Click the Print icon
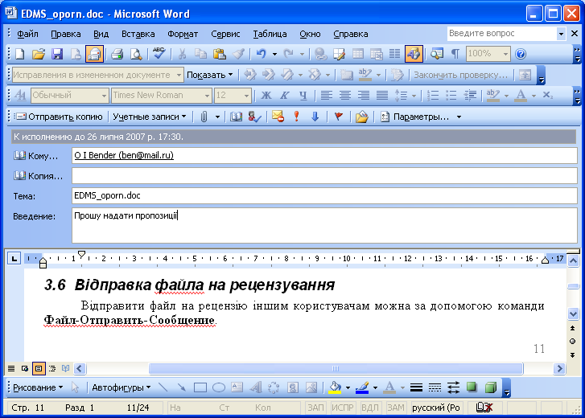 point(117,54)
